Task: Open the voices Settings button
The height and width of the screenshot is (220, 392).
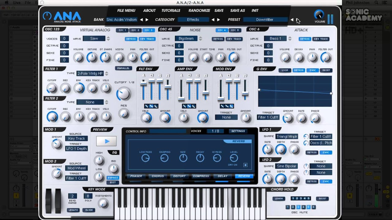Action: pyautogui.click(x=238, y=131)
